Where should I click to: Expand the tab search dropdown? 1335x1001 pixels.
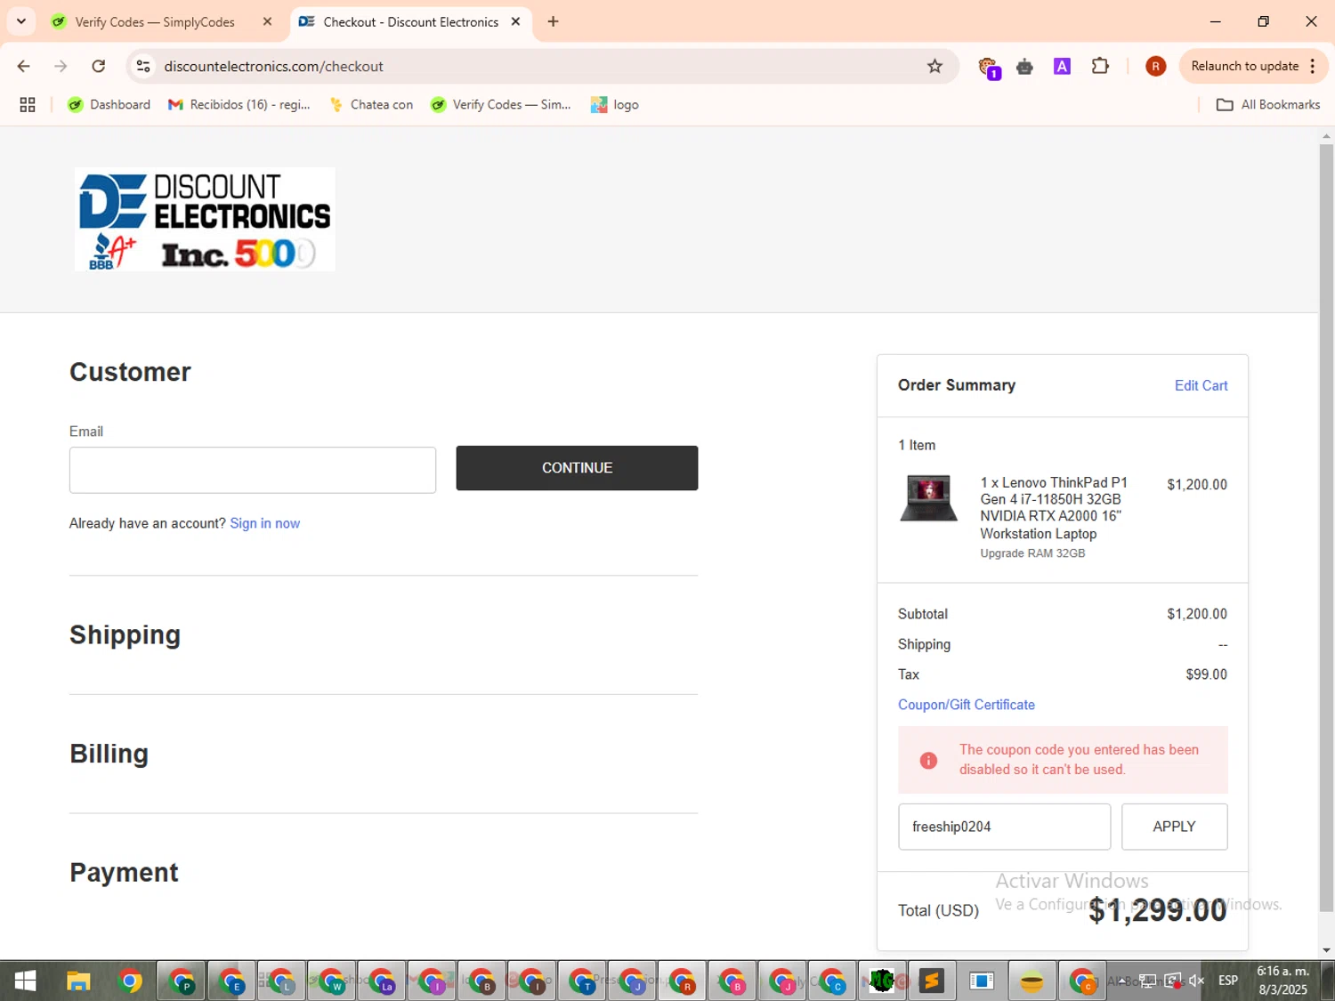coord(20,21)
